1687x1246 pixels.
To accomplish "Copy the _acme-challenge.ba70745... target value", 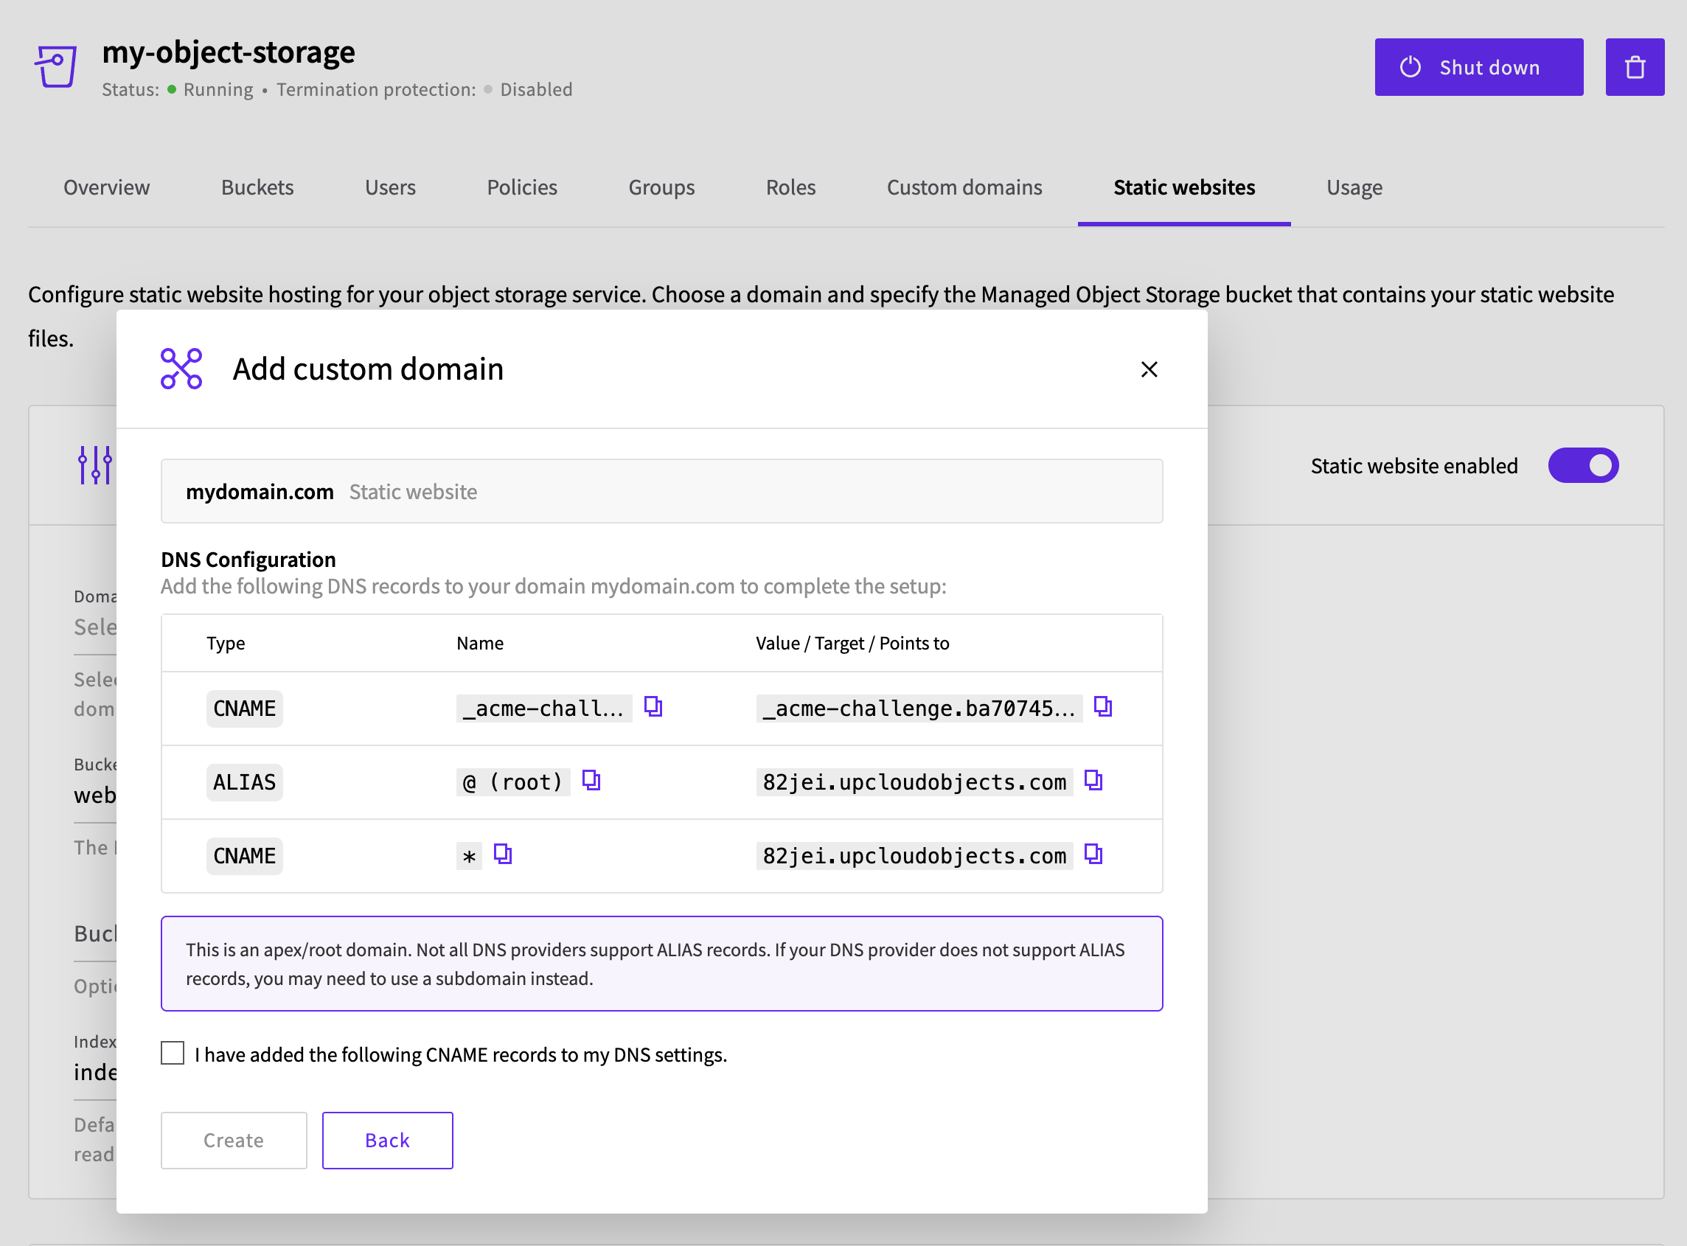I will (1102, 707).
